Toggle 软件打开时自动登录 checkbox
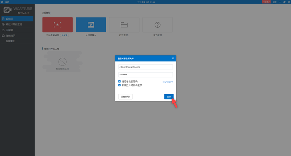 tap(119, 85)
